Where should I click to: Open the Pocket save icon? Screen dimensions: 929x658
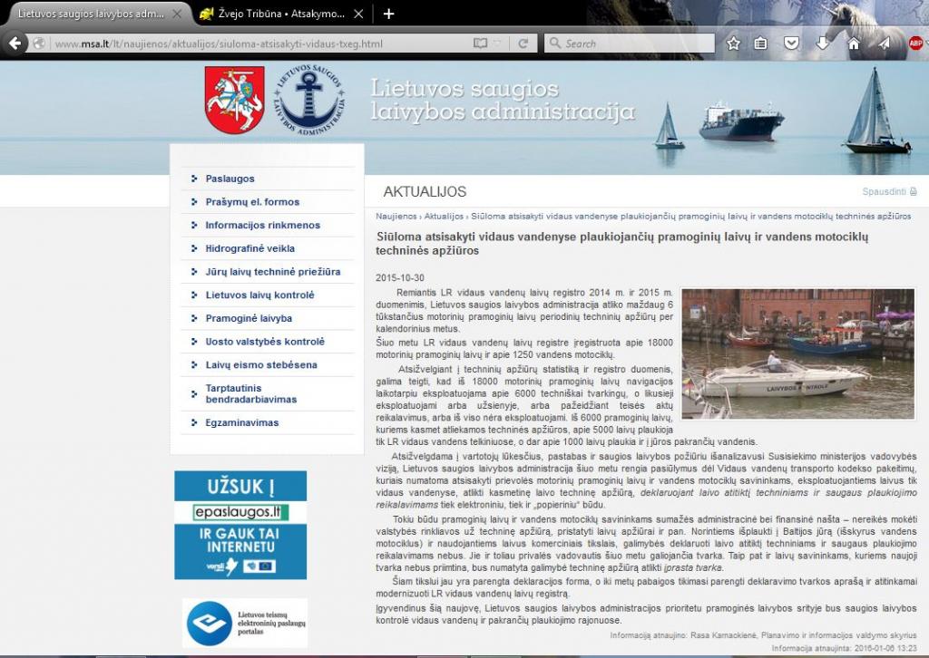[791, 44]
